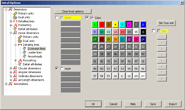Screen dimensions: 185x110
Task: Expand the Ordinate dimensions node
Action: tap(11, 76)
